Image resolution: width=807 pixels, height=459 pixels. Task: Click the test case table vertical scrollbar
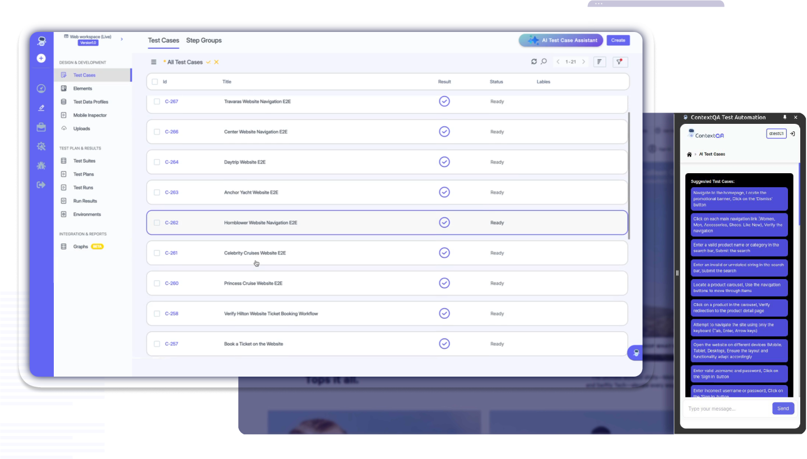click(630, 175)
